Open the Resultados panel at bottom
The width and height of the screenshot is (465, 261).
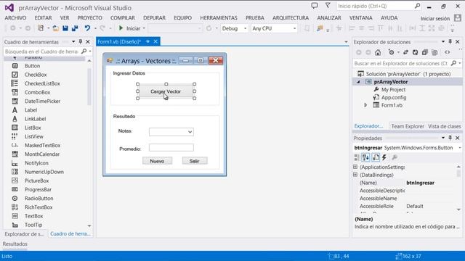coord(15,244)
